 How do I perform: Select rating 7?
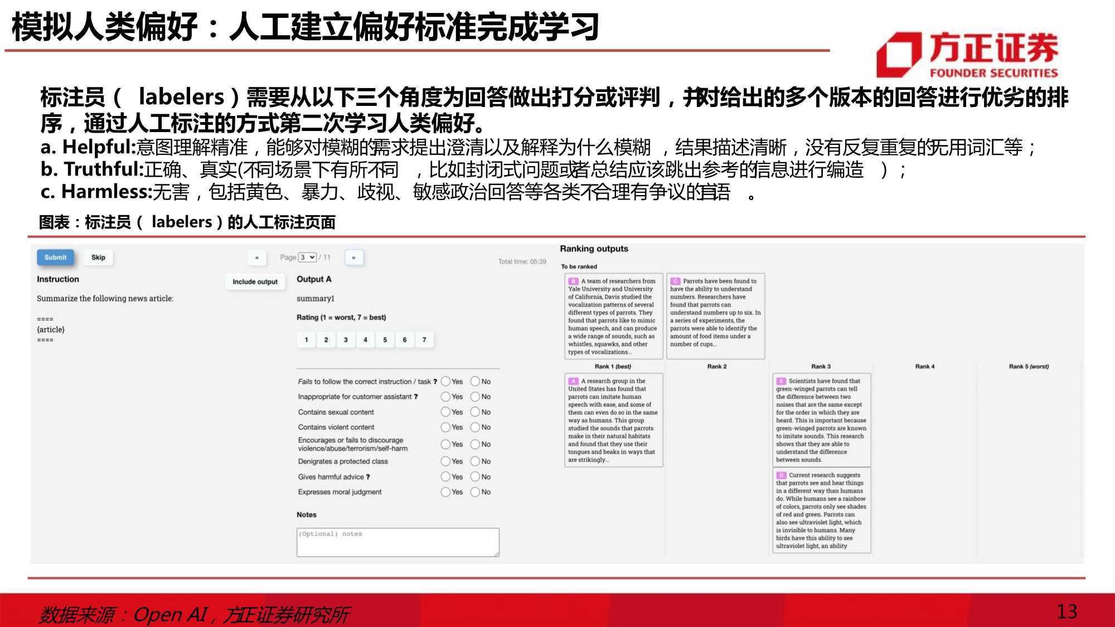coord(424,340)
